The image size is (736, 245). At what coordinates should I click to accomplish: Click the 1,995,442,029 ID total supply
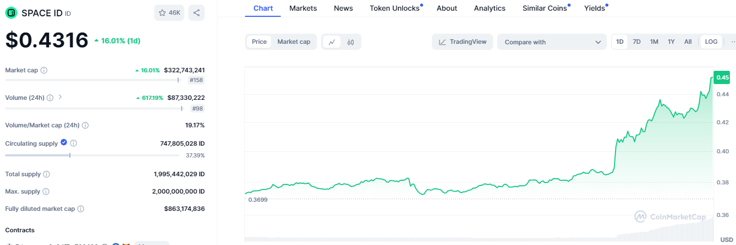179,174
